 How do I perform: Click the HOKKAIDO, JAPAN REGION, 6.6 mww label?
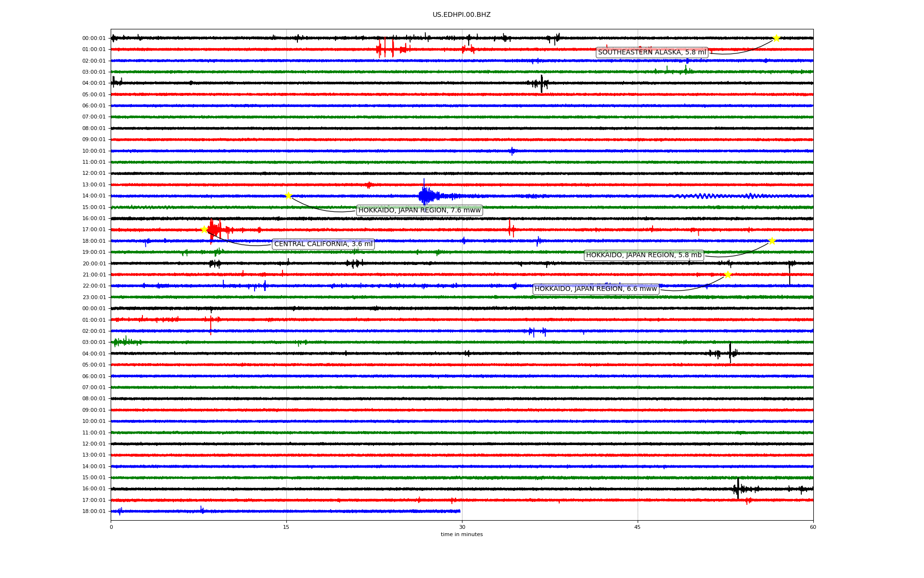(595, 289)
